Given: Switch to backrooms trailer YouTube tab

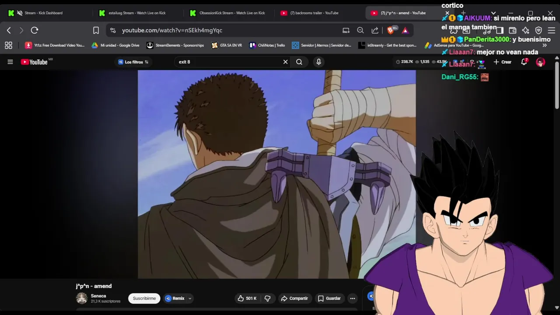Looking at the screenshot, I should (314, 13).
